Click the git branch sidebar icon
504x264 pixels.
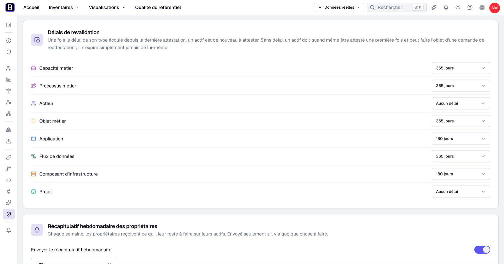click(9, 169)
